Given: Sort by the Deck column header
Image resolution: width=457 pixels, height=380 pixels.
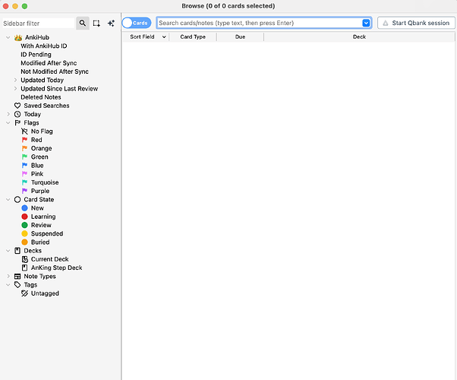Looking at the screenshot, I should (x=359, y=36).
